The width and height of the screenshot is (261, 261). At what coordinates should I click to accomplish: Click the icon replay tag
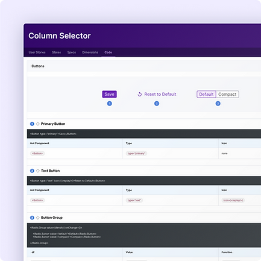coord(233,200)
